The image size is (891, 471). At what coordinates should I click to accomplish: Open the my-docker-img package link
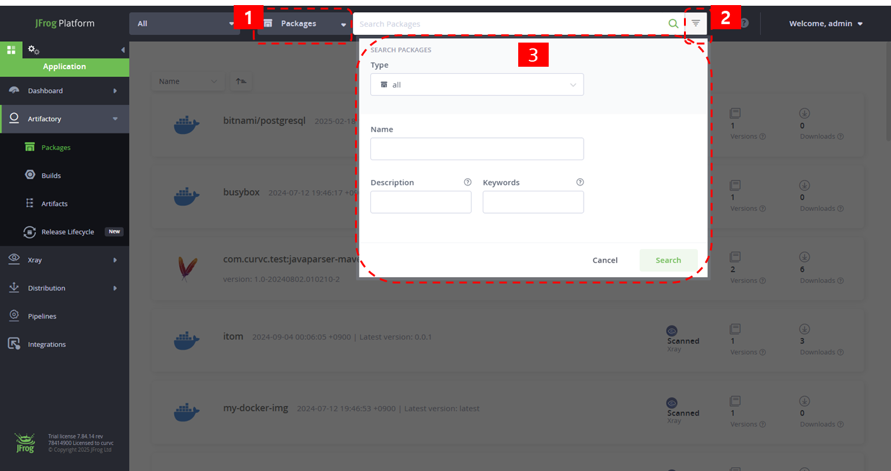[x=255, y=408]
